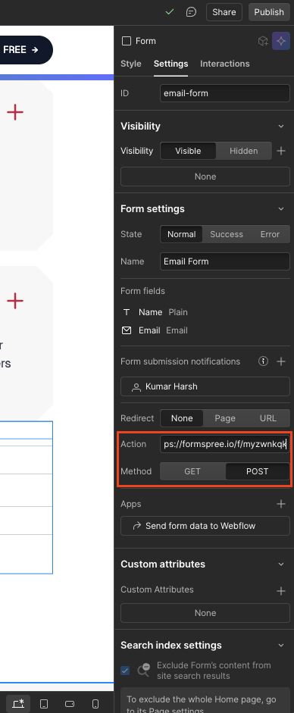Edit the form Name field
294x713 pixels.
pyautogui.click(x=225, y=261)
